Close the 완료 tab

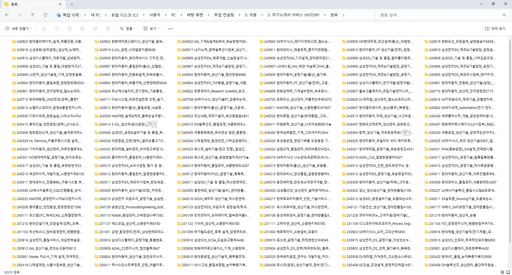(x=60, y=4)
